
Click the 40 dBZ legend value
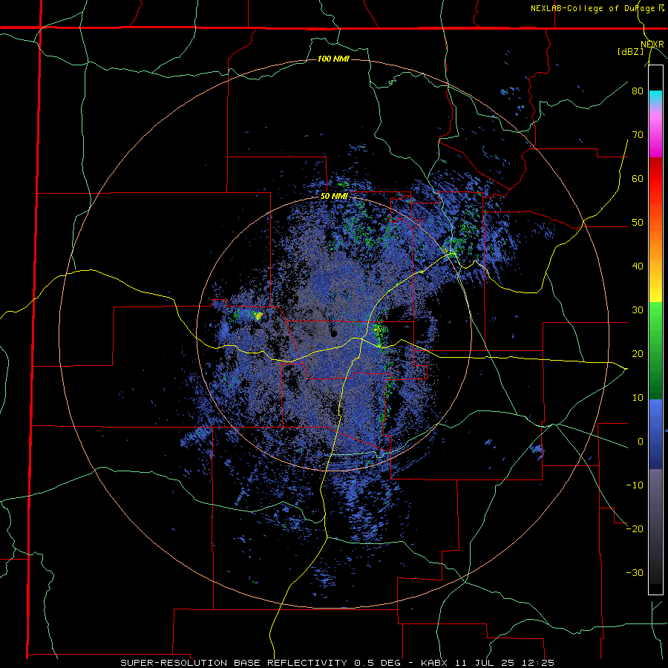tap(638, 266)
